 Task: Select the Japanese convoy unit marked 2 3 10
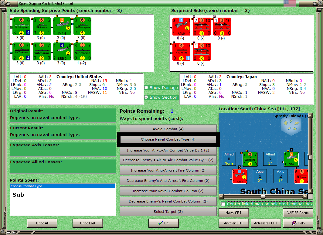pos(202,27)
